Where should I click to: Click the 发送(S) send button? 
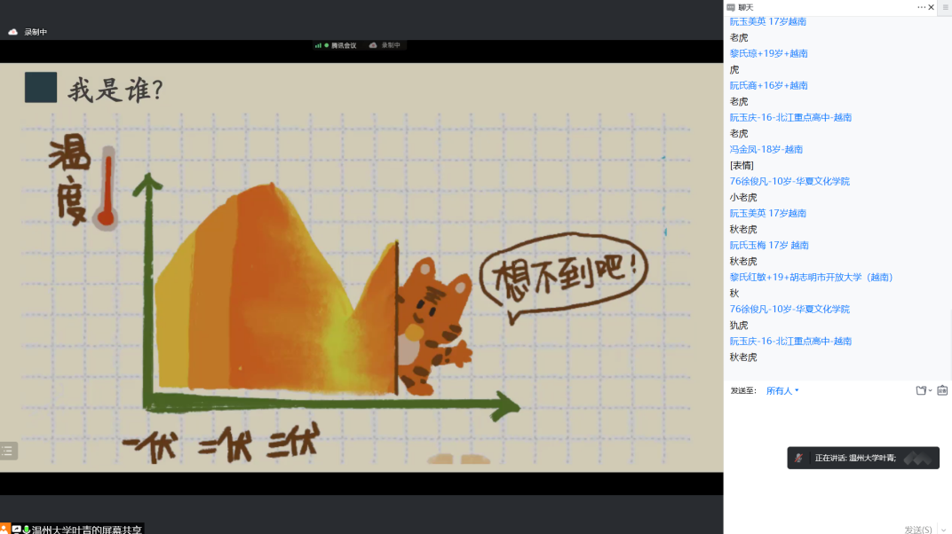pos(917,530)
